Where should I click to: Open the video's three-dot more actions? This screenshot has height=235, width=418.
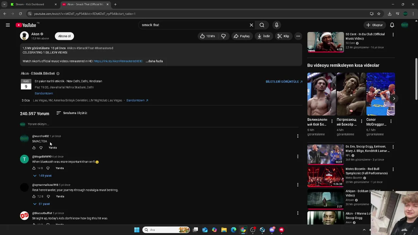pyautogui.click(x=298, y=36)
